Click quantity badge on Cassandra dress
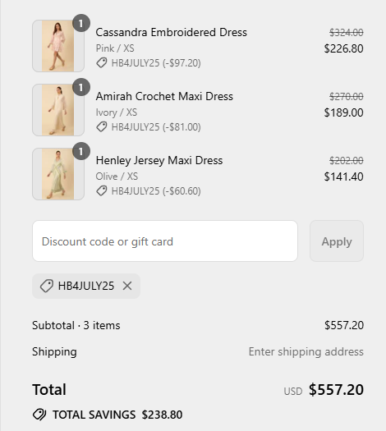 (81, 23)
